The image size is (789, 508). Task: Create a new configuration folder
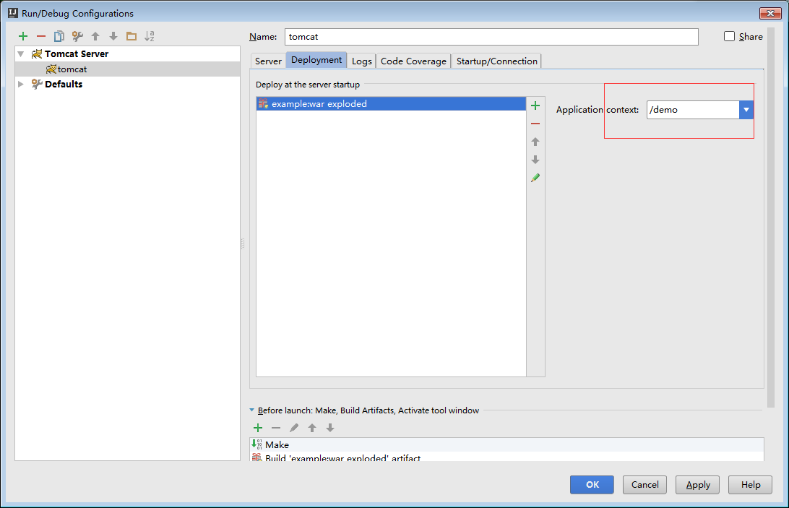(x=131, y=36)
